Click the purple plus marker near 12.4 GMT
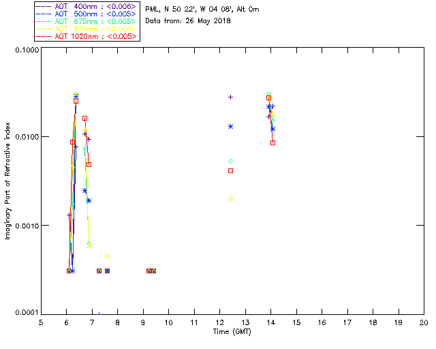This screenshot has width=436, height=349. click(x=230, y=97)
